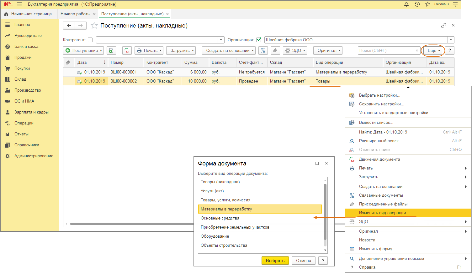Image resolution: width=472 pixels, height=273 pixels.
Task: Select document row 0Ш00-000001
Action: pyautogui.click(x=258, y=72)
